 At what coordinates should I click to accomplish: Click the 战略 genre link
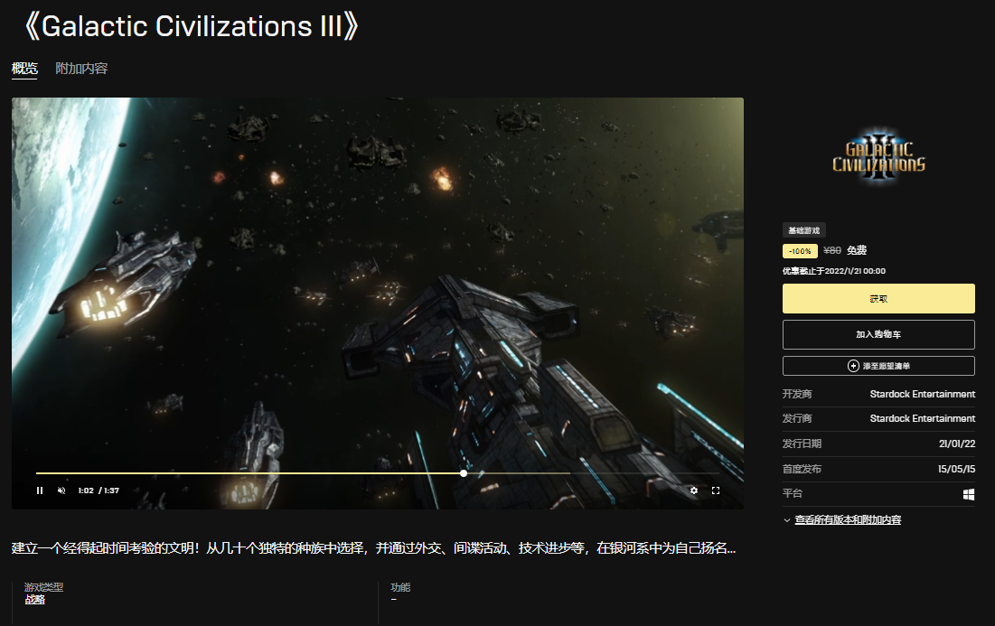(x=35, y=600)
